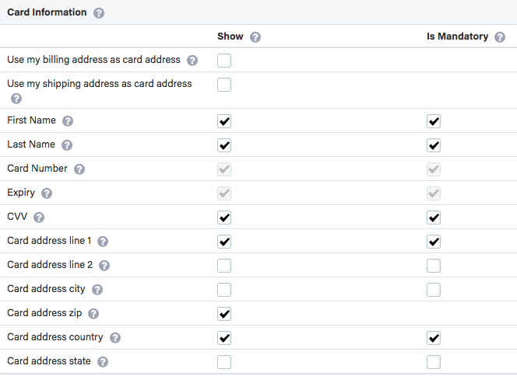
Task: Click the help icon next to Show
Action: (x=255, y=37)
